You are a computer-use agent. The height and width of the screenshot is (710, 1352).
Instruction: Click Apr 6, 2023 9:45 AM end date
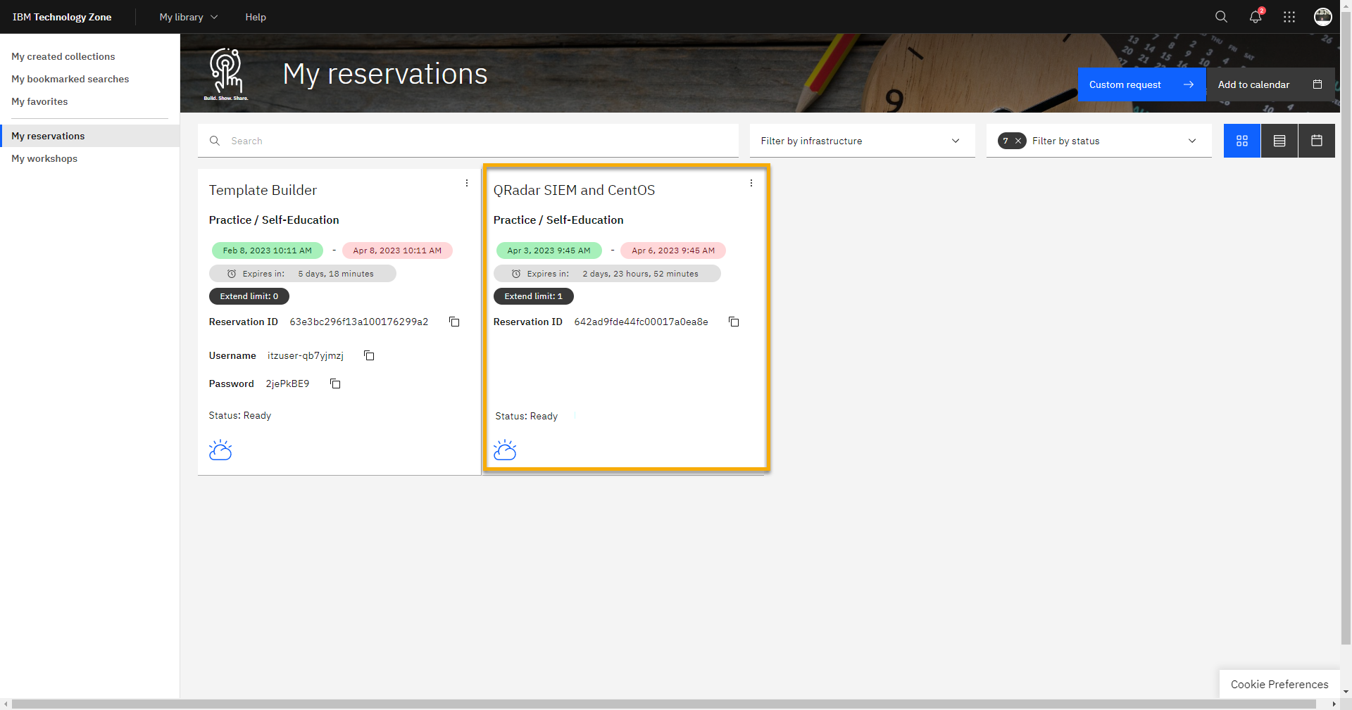pyautogui.click(x=673, y=251)
